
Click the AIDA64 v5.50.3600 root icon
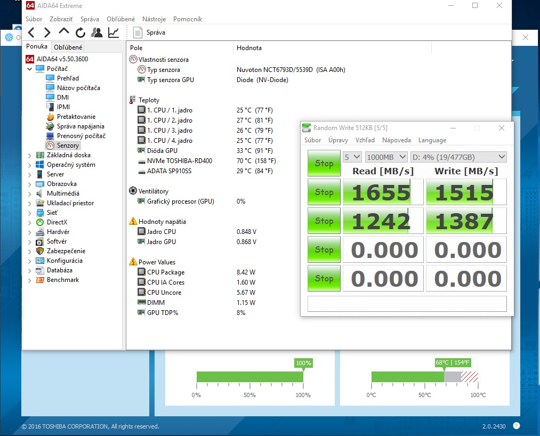[30, 59]
